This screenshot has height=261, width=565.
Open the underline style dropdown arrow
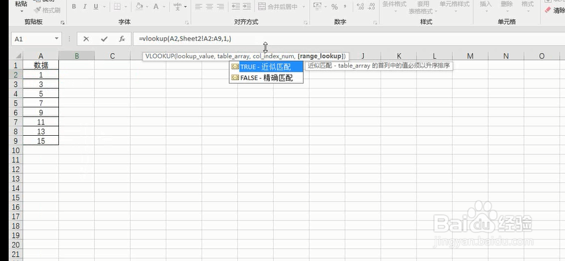[x=105, y=7]
